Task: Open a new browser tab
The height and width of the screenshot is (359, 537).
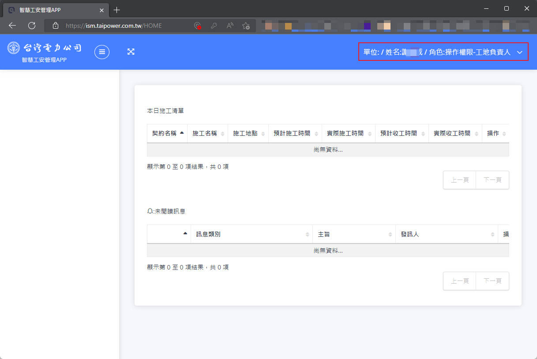Action: [116, 10]
